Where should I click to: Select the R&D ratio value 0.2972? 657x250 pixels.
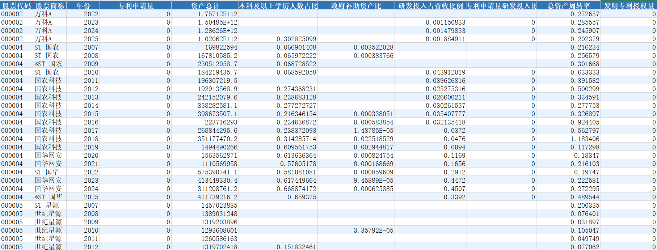(x=431, y=172)
